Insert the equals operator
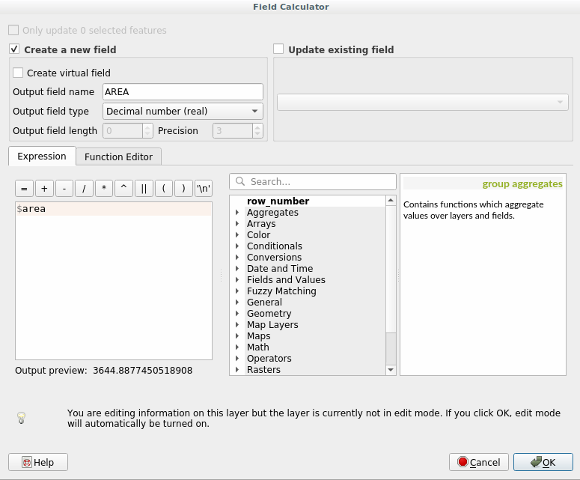The width and height of the screenshot is (580, 480). (25, 189)
